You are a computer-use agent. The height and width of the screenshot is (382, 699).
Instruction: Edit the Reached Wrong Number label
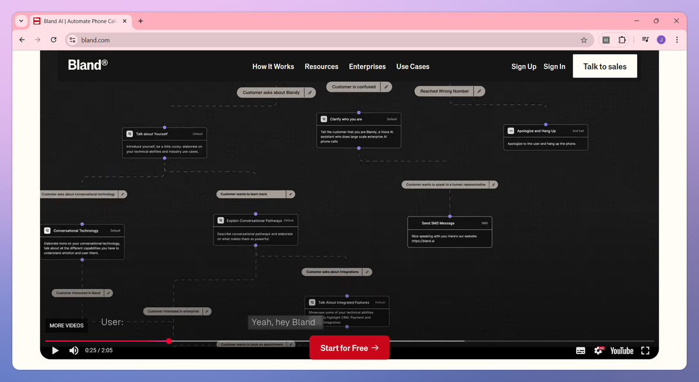(479, 91)
